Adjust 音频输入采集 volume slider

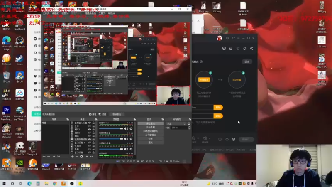111,149
